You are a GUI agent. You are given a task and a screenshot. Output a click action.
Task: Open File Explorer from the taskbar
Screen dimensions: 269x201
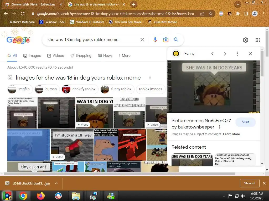76,196
